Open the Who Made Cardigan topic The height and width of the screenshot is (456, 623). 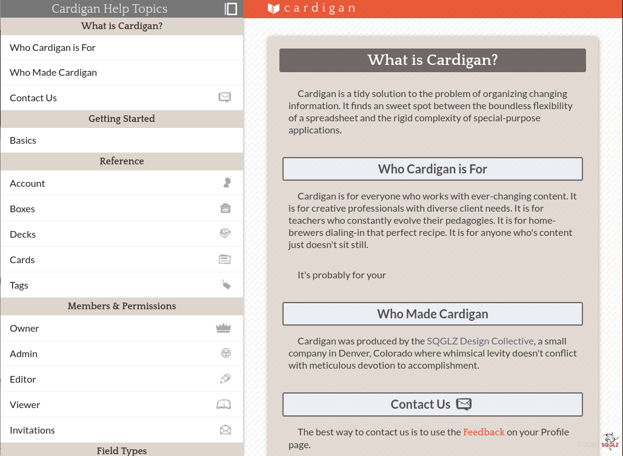coord(53,73)
